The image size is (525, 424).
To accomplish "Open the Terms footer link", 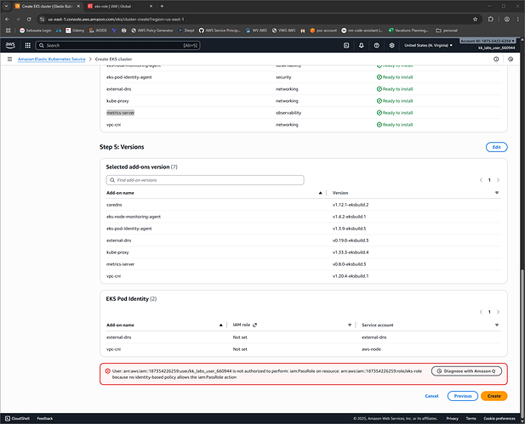I will 471,418.
